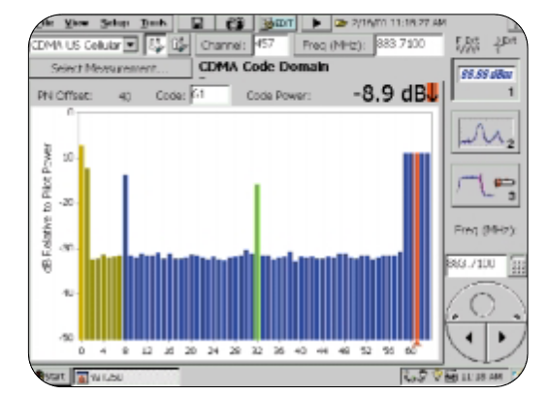Click the CDMA Code Domain title
The image size is (548, 396).
(x=264, y=66)
